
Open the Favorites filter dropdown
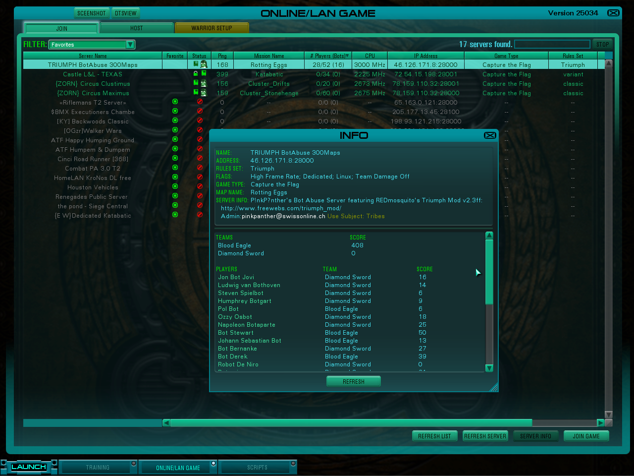pos(130,45)
